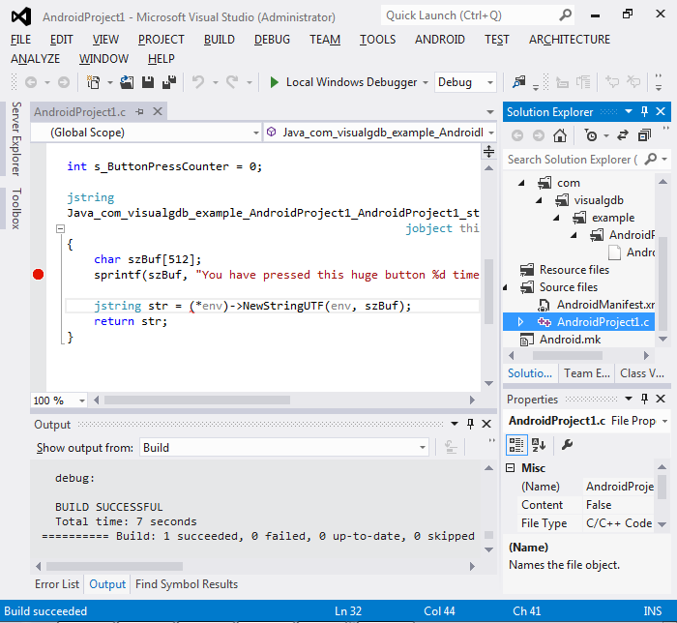
Task: Toggle auto-hide pin on Properties panel
Action: tap(645, 399)
